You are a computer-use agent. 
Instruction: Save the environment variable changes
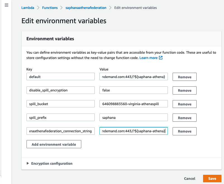212,178
